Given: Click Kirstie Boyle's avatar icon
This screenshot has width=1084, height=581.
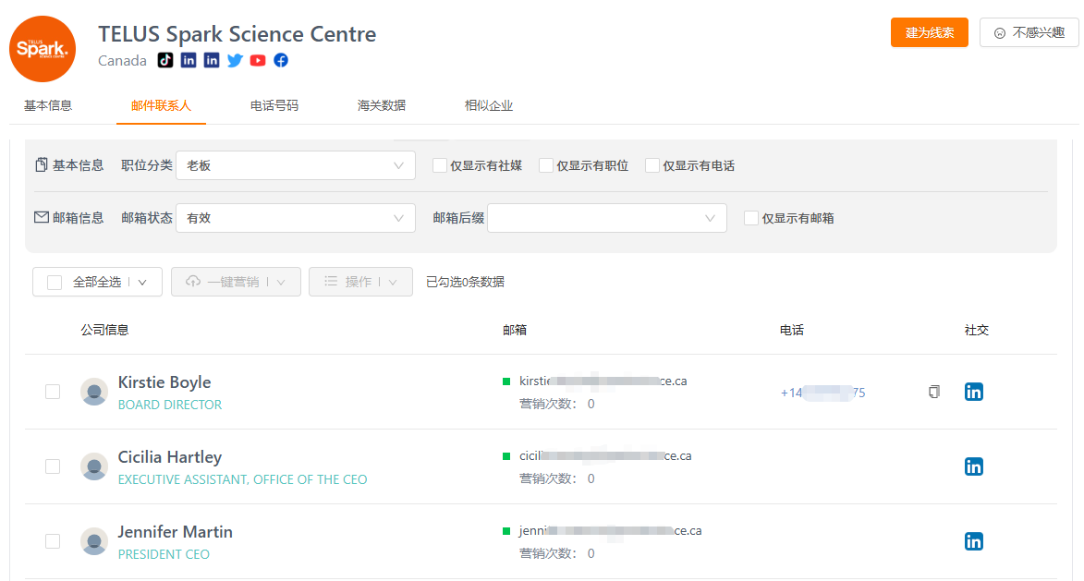Looking at the screenshot, I should click(x=94, y=392).
